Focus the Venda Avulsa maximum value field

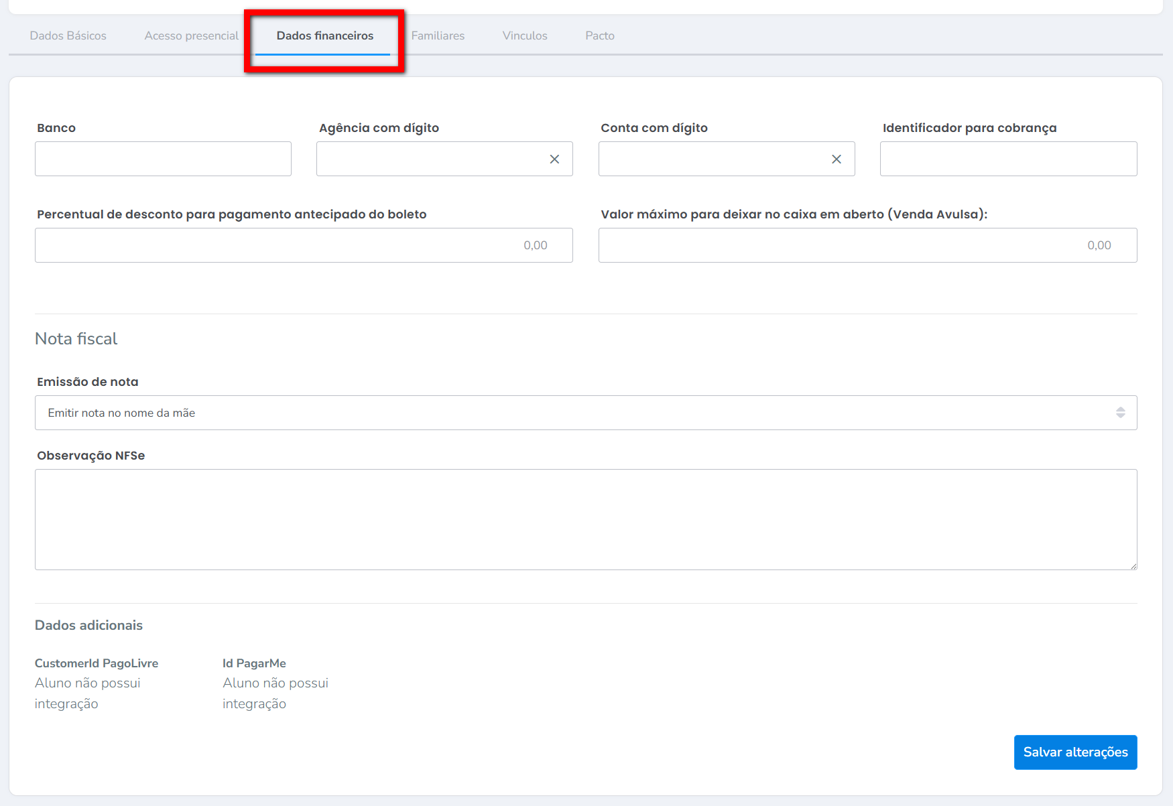pos(867,245)
